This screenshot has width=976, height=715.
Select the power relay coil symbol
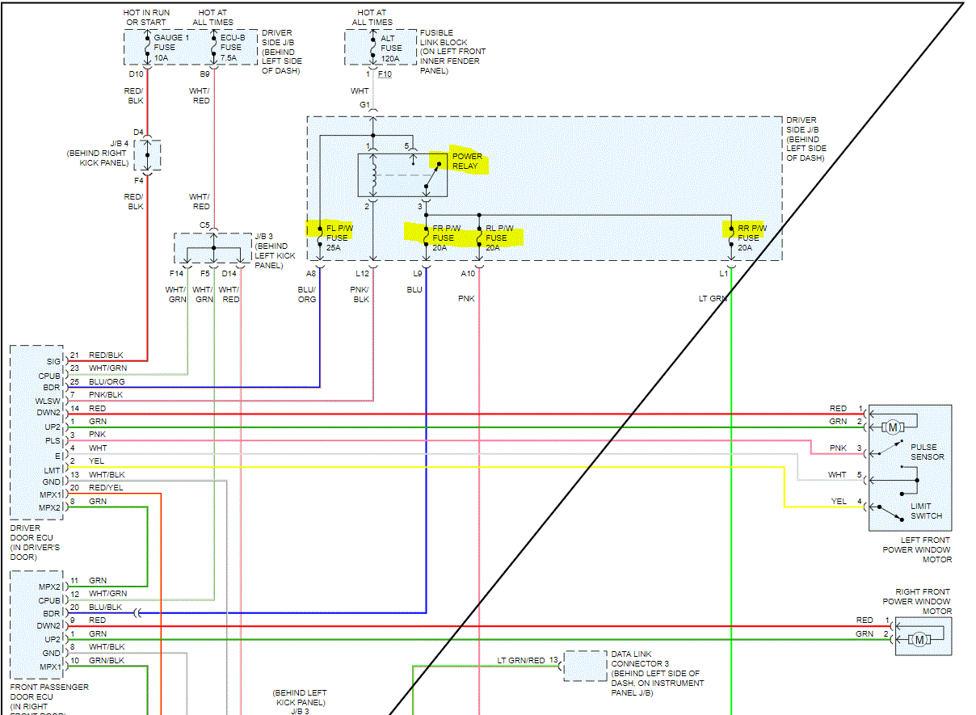tap(372, 175)
